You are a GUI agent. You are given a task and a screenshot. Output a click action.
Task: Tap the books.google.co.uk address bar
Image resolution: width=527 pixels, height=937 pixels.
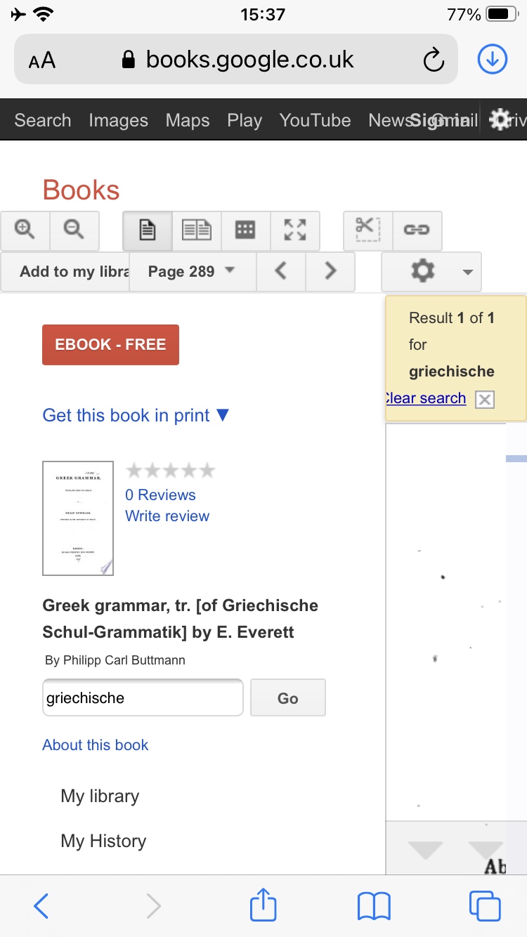pyautogui.click(x=236, y=60)
